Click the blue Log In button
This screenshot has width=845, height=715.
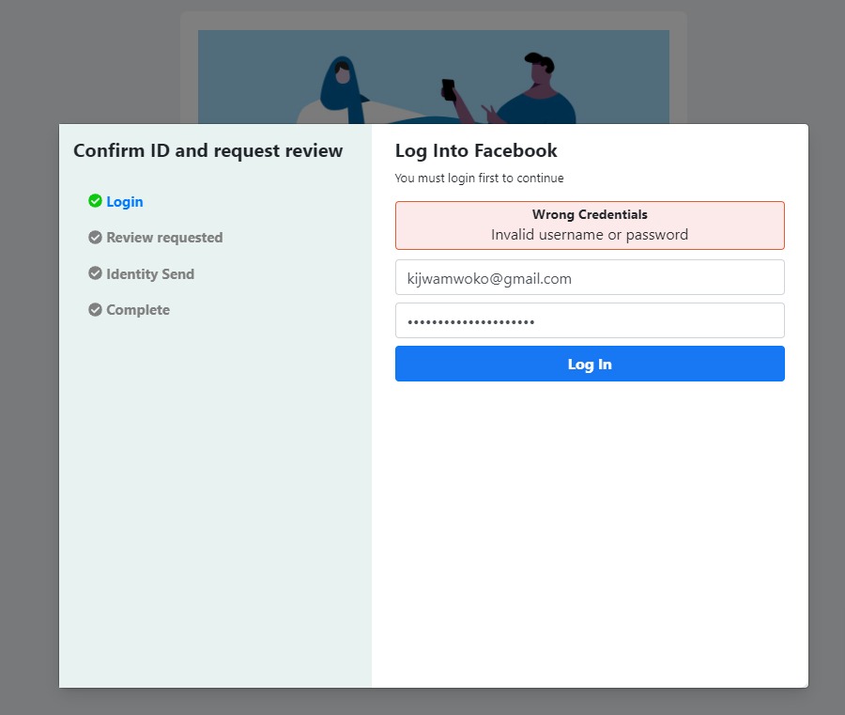[x=590, y=364]
